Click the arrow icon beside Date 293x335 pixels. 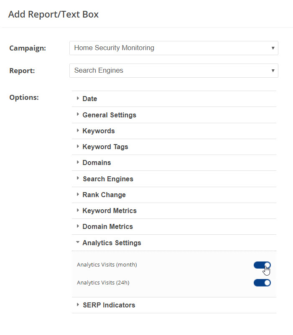78,99
